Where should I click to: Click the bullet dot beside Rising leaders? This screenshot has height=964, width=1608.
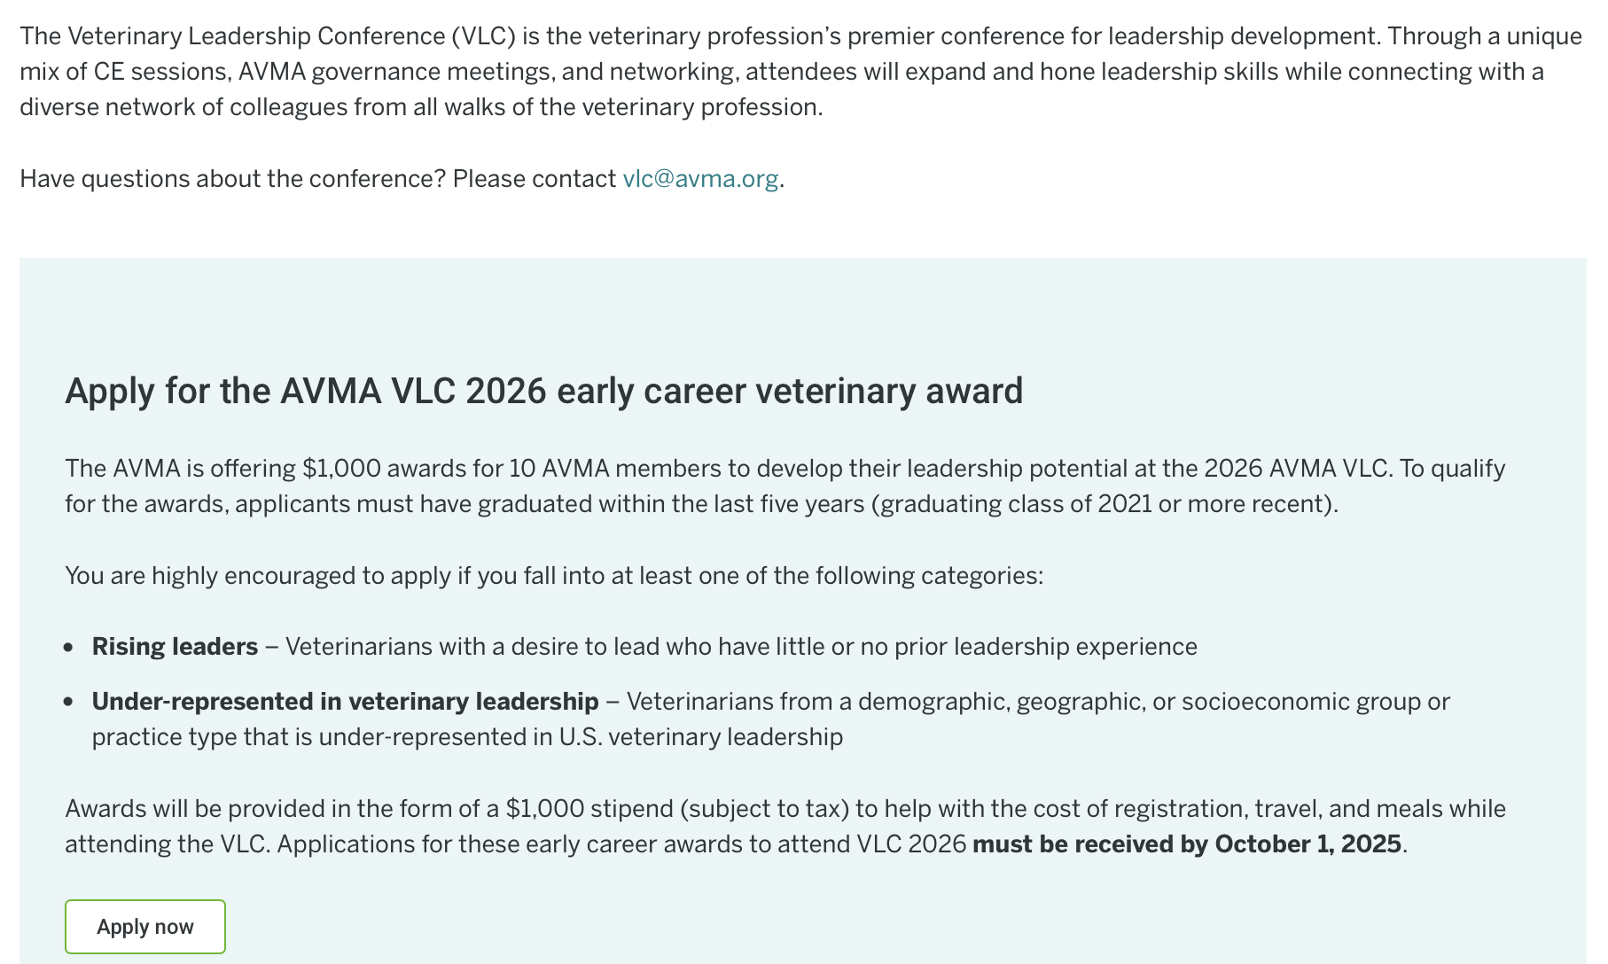69,648
